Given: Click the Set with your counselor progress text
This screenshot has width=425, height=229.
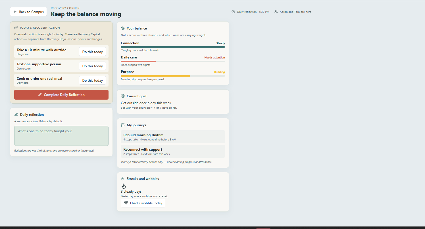Looking at the screenshot, I should point(149,108).
